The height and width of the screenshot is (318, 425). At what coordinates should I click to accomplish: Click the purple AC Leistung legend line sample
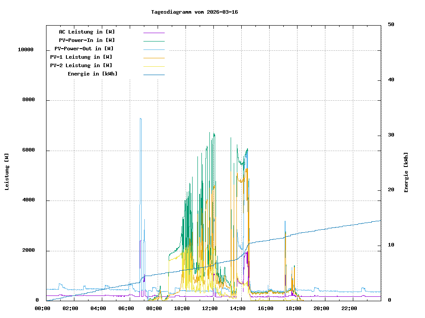click(154, 32)
